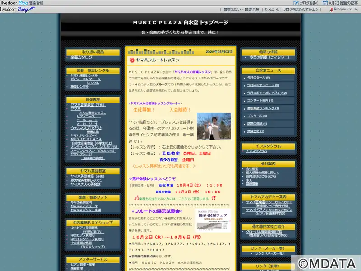
Task: Open 中古ピアノ展示販売 link
Action: pyautogui.click(x=87, y=229)
